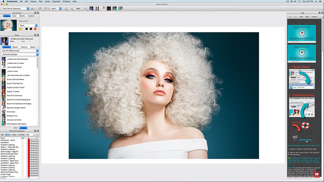
Task: Switch to the Gradient tab in Source Area
Action: 31,16
